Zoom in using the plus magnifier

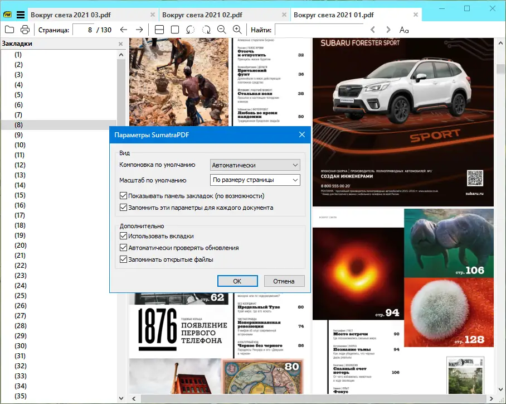(x=237, y=30)
